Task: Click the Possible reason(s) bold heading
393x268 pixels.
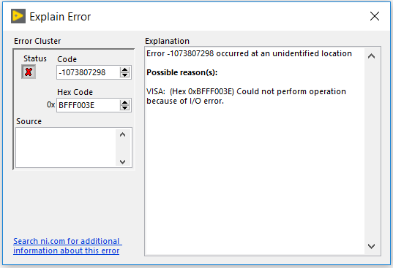Action: (x=182, y=72)
